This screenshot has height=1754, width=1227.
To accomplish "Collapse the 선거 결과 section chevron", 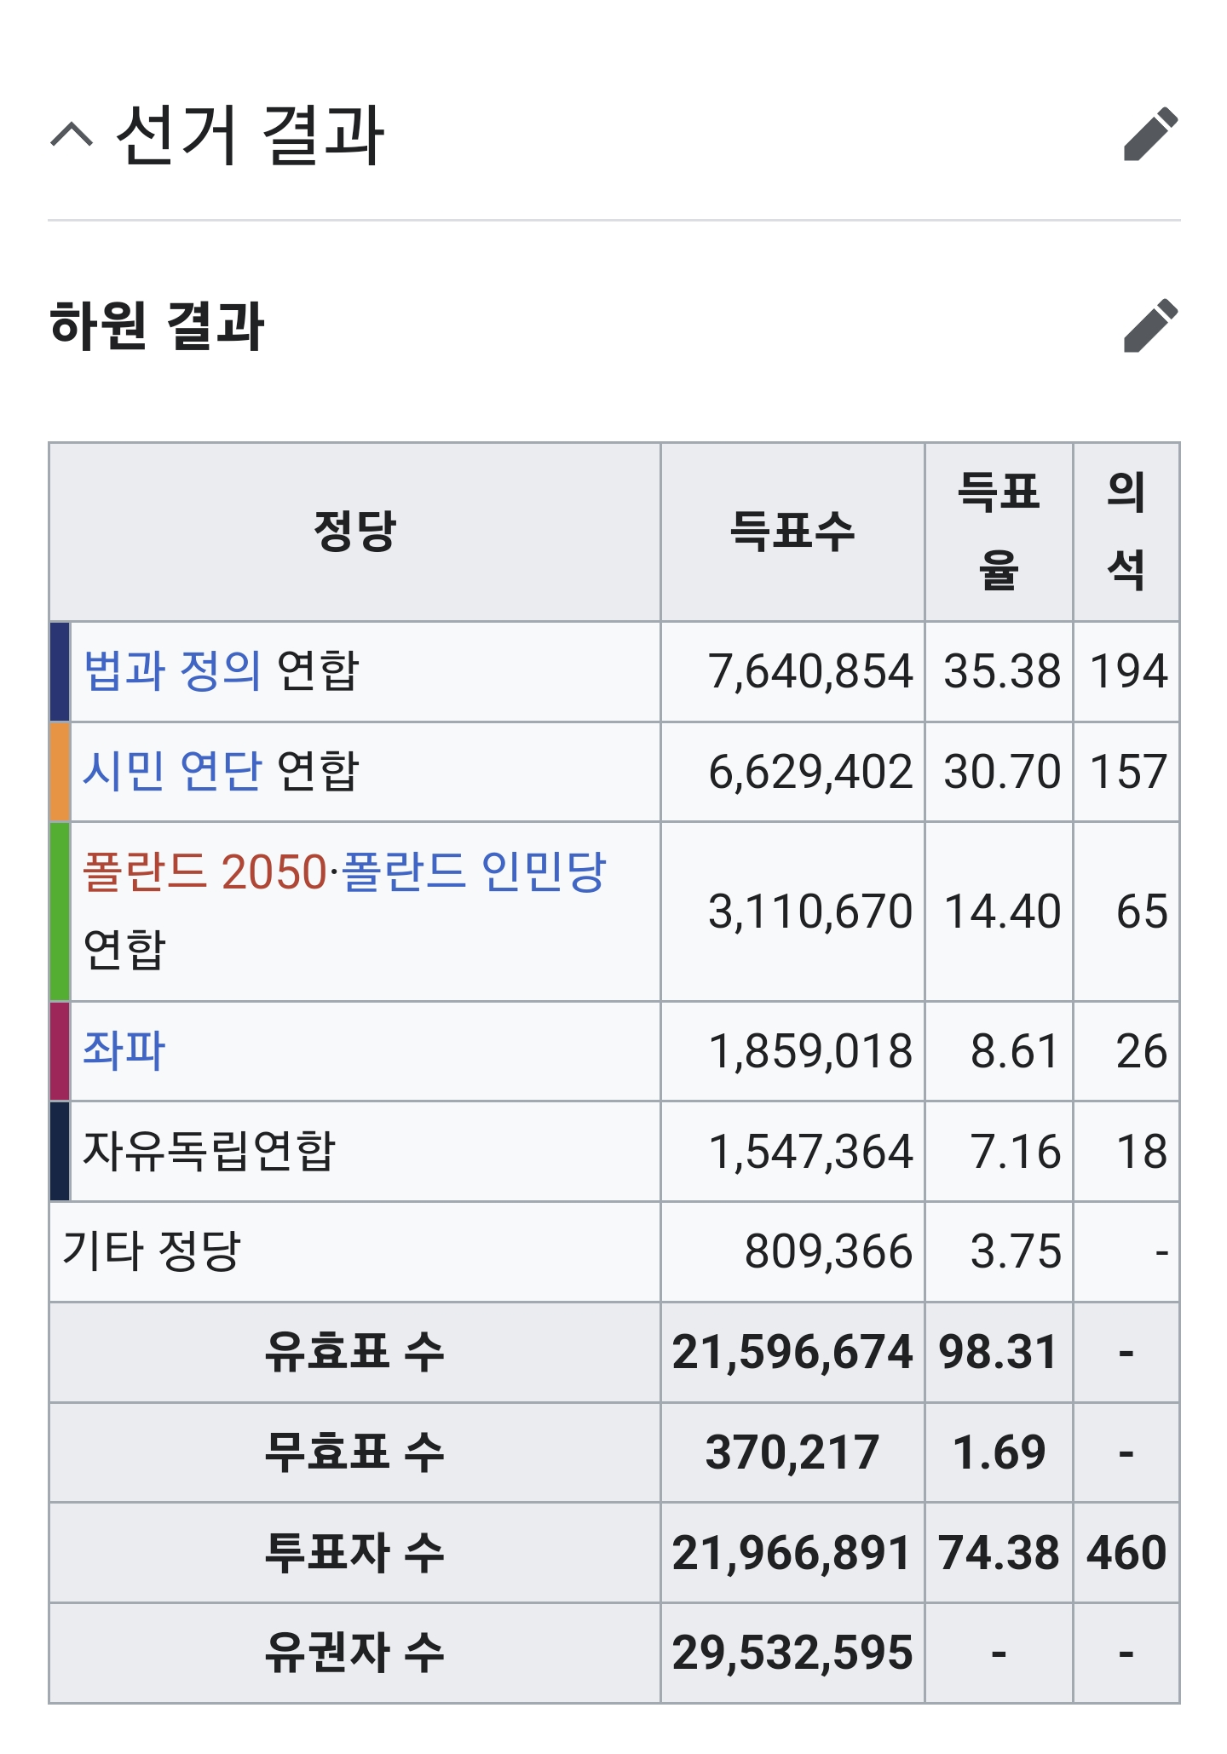I will click(72, 135).
